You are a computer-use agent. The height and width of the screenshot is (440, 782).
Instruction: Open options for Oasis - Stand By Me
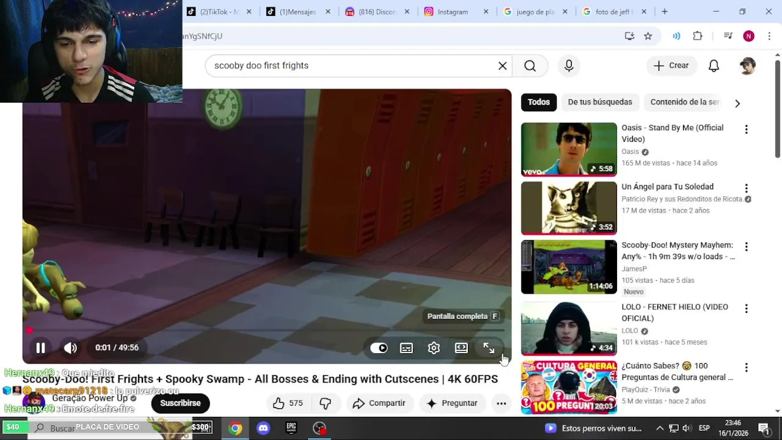click(x=746, y=130)
